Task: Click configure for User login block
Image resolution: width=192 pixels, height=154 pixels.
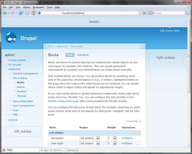Action: [x=127, y=143]
